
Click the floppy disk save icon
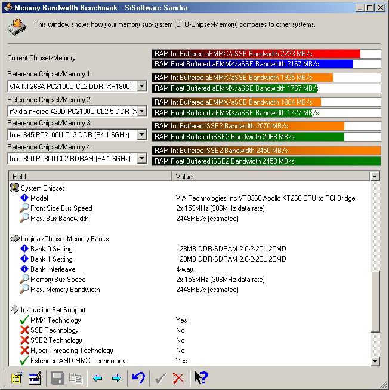click(57, 377)
